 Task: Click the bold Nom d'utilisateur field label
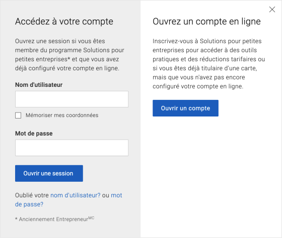39,85
